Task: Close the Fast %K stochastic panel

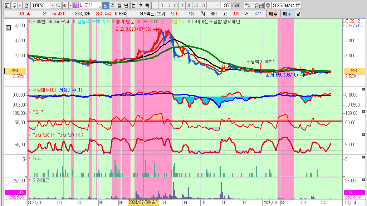Action: click(x=363, y=134)
